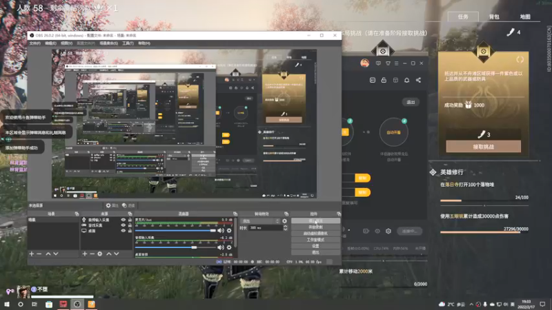Viewport: 552px width, 310px height.
Task: Refresh the challenge card with the arrows icon
Action: coord(520,59)
